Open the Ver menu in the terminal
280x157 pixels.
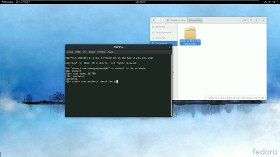pos(84,52)
